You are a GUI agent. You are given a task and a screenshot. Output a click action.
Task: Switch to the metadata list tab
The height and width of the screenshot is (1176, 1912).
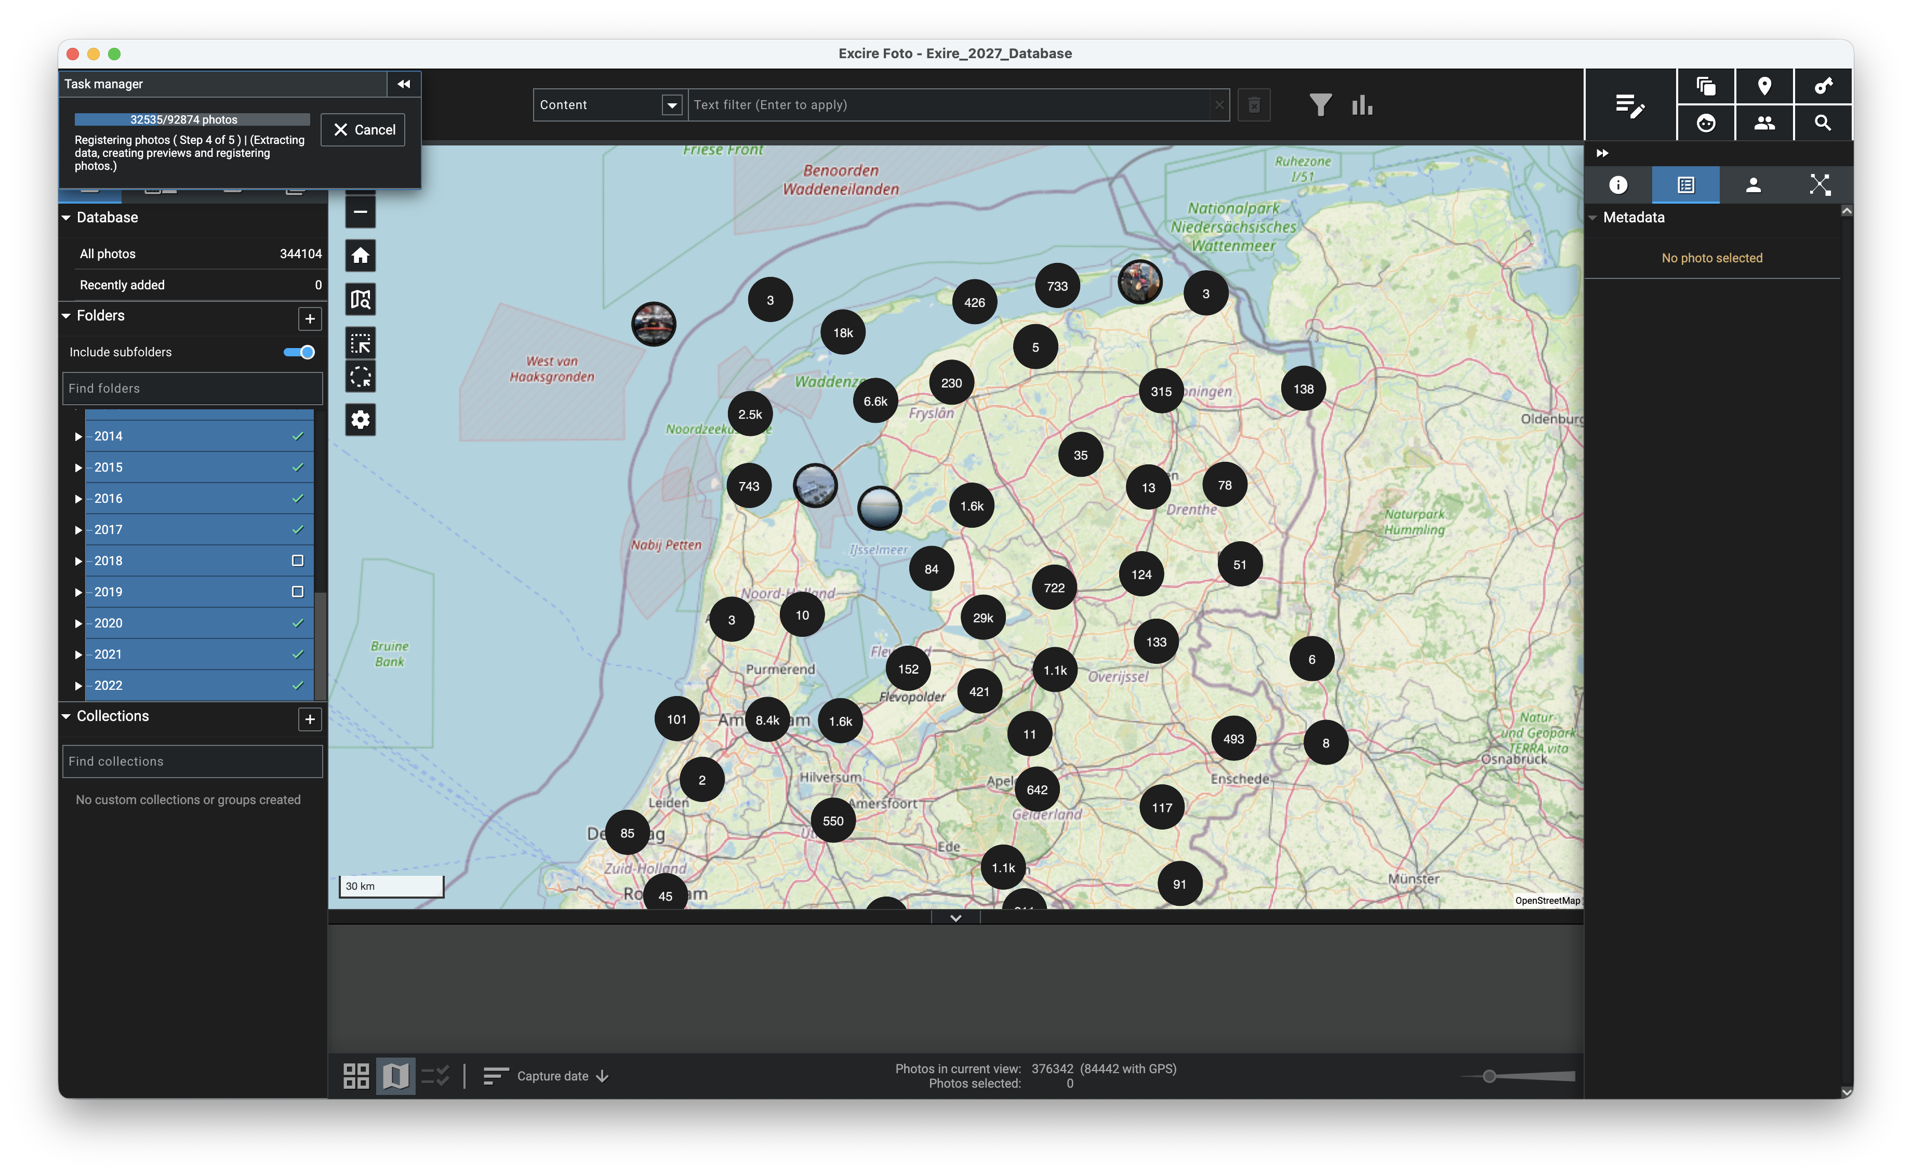point(1685,185)
